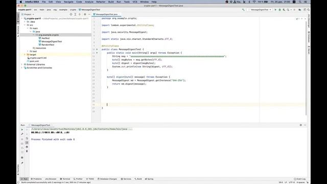
Task: Open pom.xml in project tree
Action: click(33, 61)
